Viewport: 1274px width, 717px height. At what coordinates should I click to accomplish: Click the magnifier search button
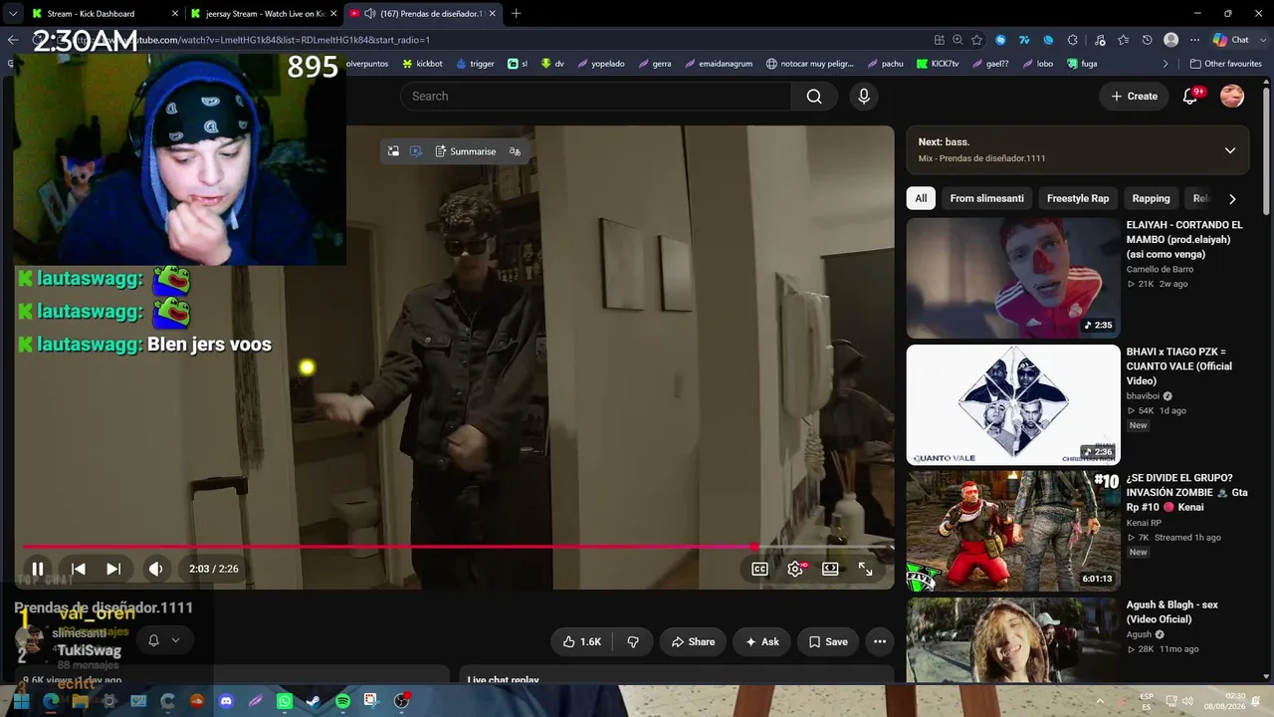tap(814, 96)
